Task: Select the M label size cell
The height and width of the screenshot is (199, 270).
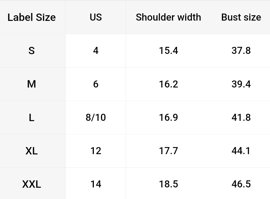Action: coord(32,84)
